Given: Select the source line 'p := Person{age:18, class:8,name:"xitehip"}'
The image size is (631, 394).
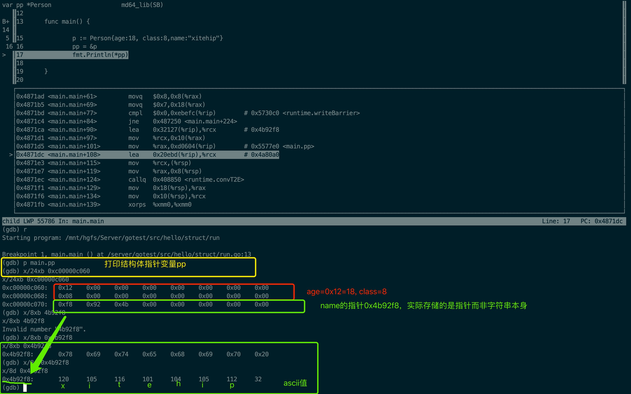Looking at the screenshot, I should [x=148, y=38].
